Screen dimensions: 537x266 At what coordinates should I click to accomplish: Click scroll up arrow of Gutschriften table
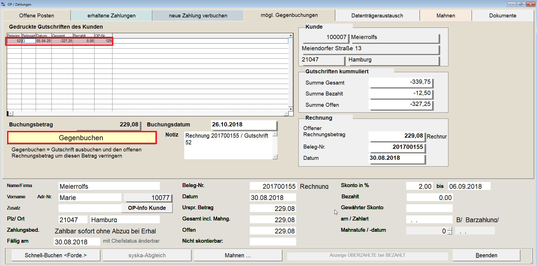pos(291,36)
